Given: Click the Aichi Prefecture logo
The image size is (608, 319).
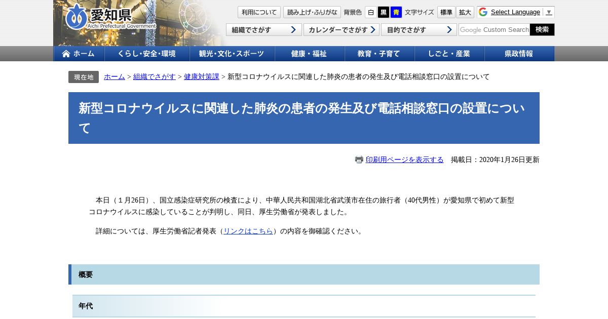Looking at the screenshot, I should tap(110, 17).
